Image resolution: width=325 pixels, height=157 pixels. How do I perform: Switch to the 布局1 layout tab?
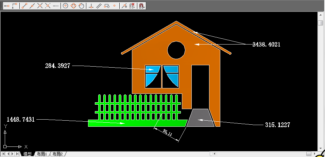[42, 154]
